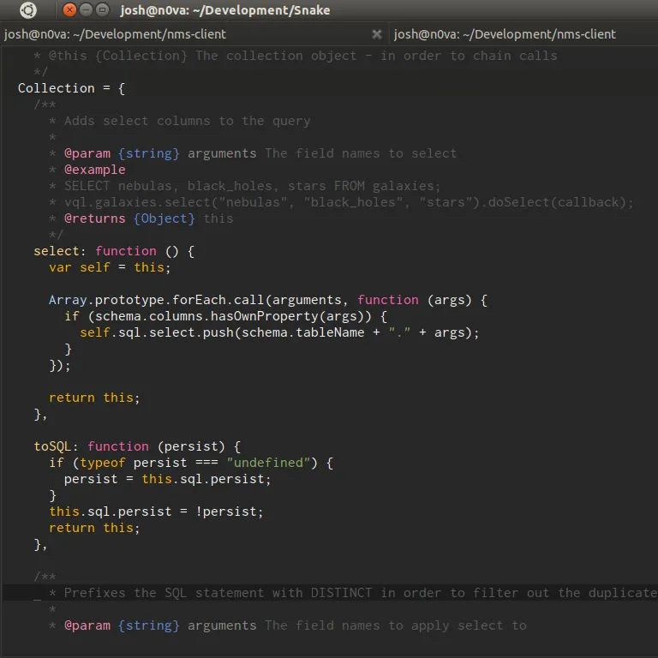Click the '@param' line about names to apply select to
This screenshot has width=658, height=658.
(288, 625)
